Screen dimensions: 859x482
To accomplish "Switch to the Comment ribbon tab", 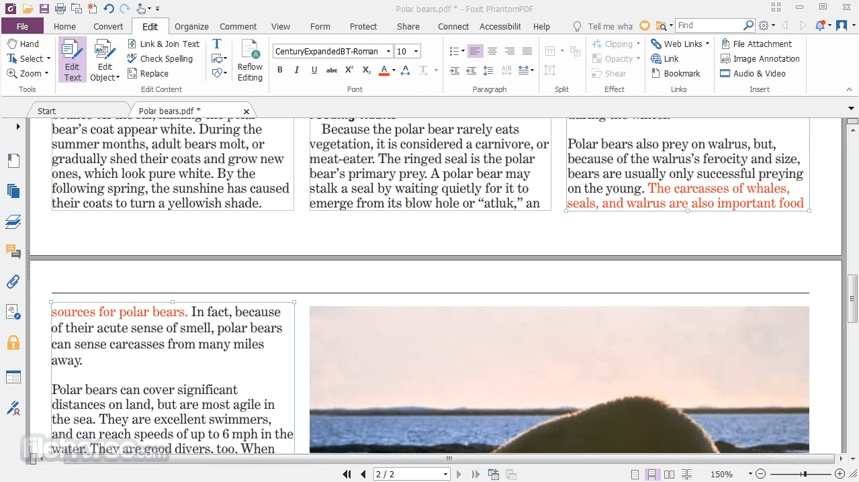I will point(238,26).
